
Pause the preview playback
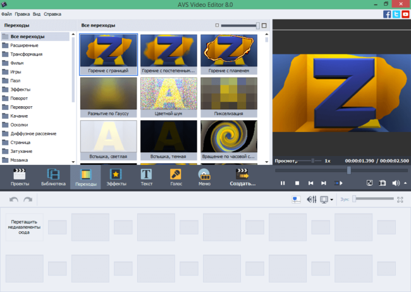pyautogui.click(x=283, y=183)
